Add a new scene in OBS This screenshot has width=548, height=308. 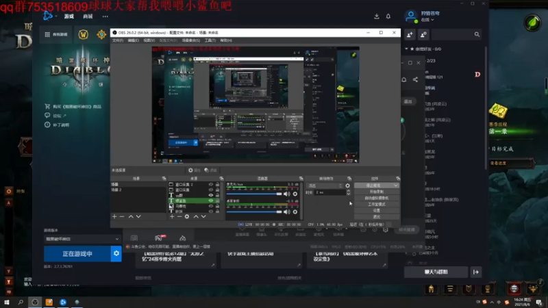point(114,216)
